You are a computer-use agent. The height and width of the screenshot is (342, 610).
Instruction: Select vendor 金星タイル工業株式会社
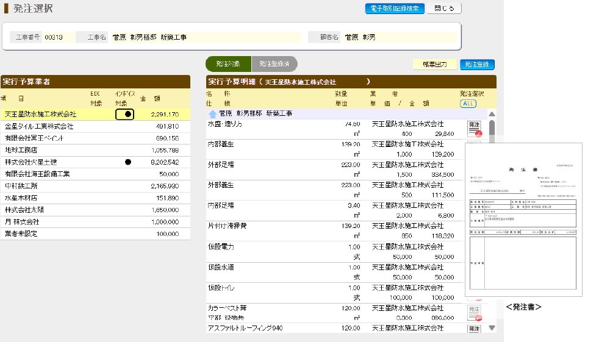pos(95,126)
